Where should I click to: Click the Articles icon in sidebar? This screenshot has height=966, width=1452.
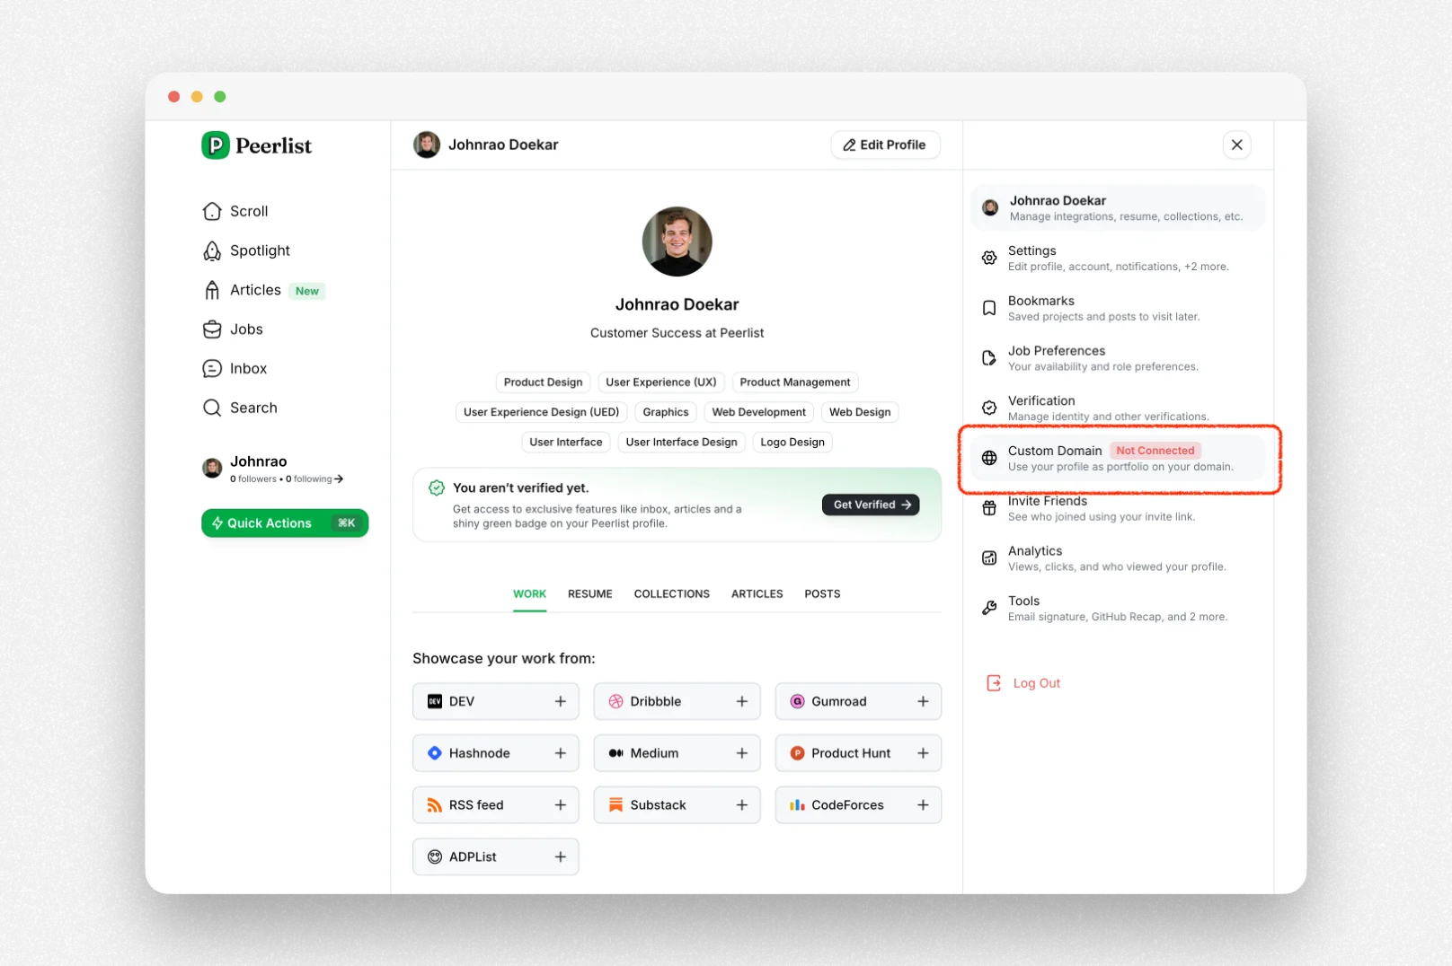(x=212, y=290)
